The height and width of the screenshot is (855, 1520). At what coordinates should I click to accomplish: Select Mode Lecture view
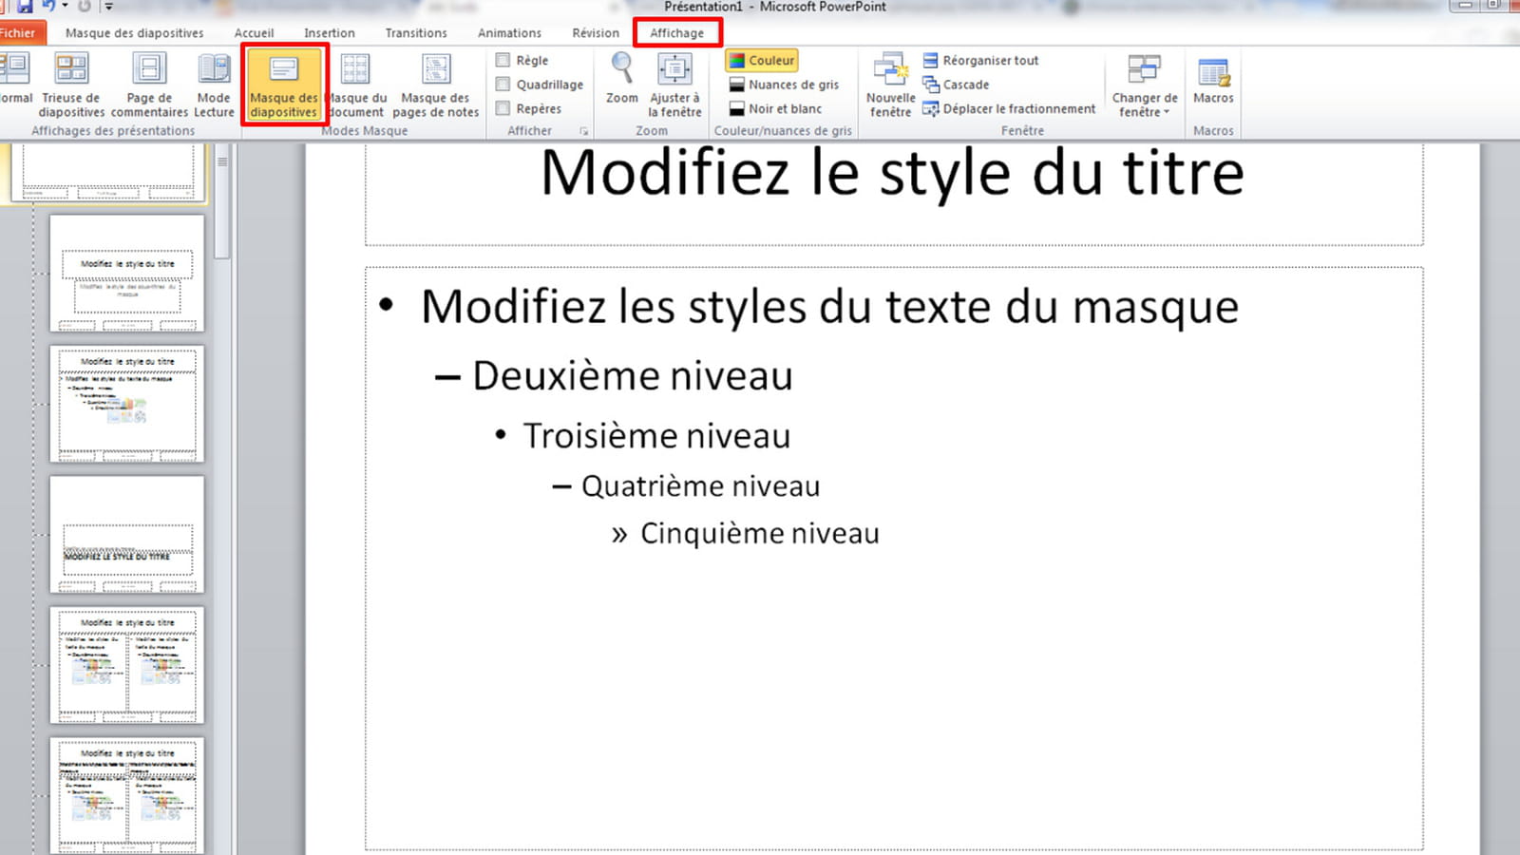coord(214,85)
